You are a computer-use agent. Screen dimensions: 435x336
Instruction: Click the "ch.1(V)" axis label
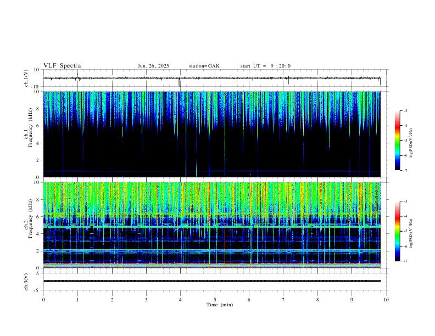26,78
